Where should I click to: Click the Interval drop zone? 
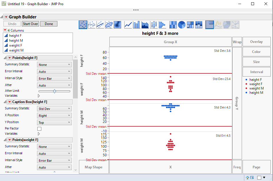coord(256,72)
